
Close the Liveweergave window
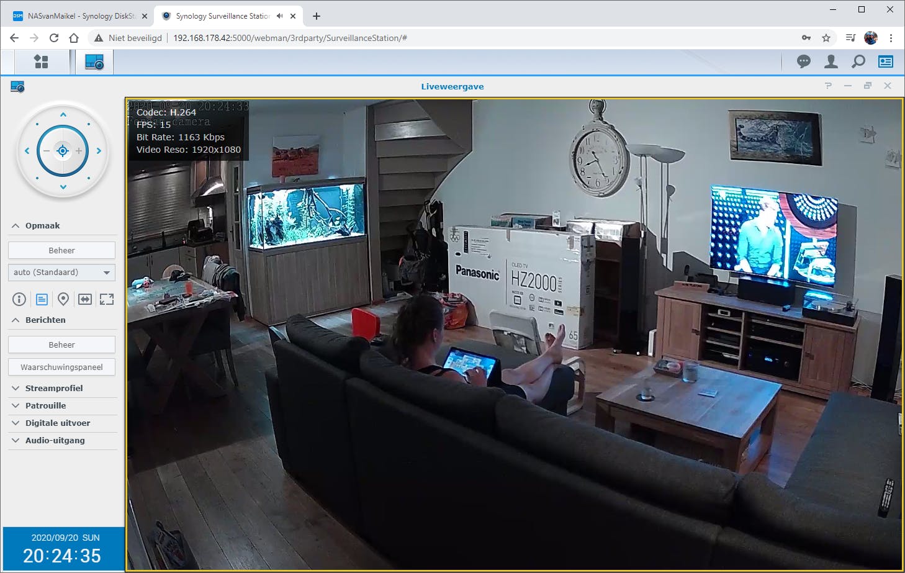pos(888,86)
